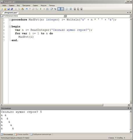The image size is (133, 140).
Task: Open the right-hand member dropdown
Action: [131, 16]
